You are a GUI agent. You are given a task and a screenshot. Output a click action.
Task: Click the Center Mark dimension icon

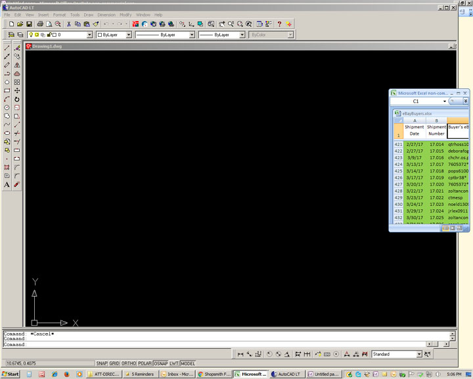(336, 354)
